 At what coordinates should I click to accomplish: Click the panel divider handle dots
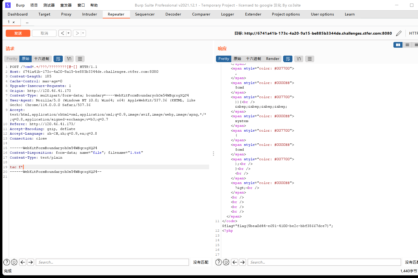click(213, 154)
